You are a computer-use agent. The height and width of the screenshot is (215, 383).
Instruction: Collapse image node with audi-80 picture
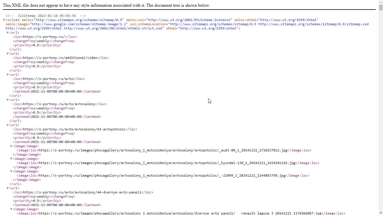[12, 146]
